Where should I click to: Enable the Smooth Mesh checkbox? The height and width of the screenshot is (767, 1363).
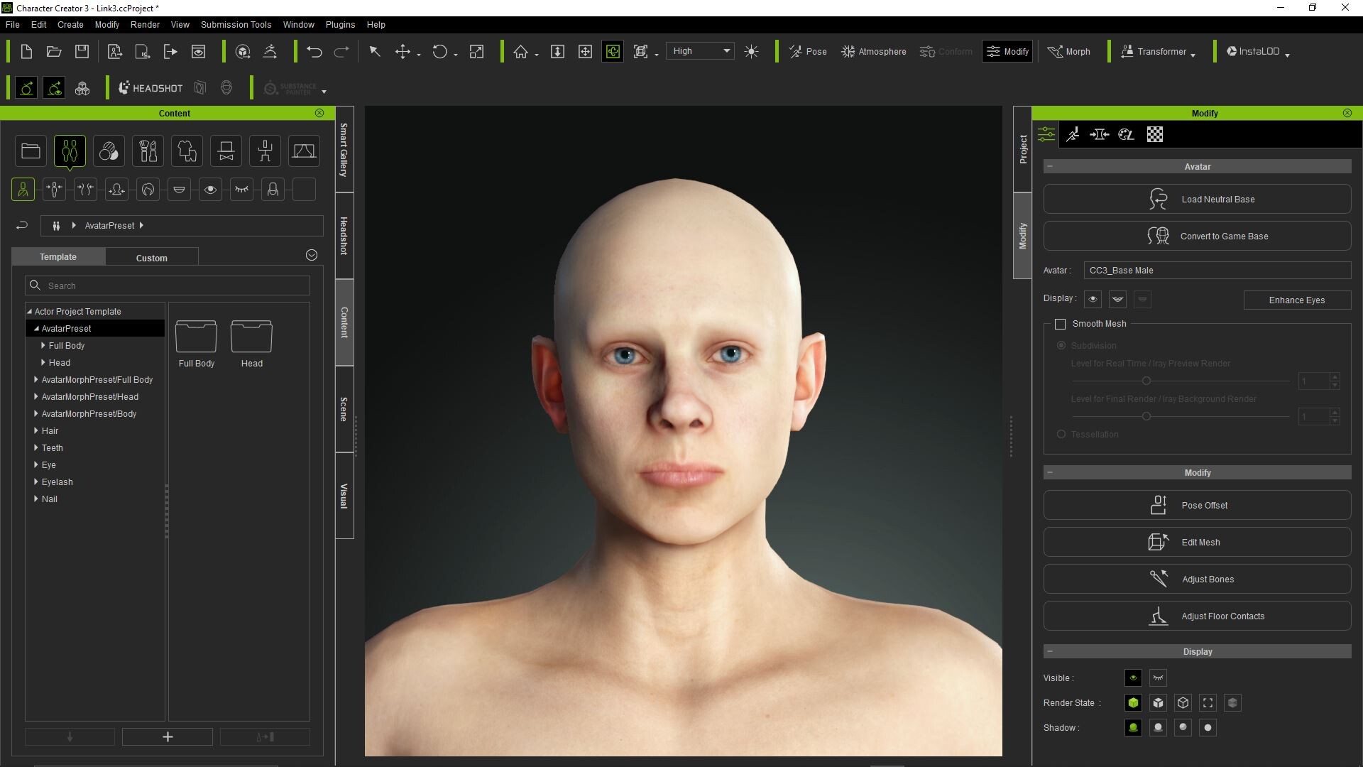click(x=1060, y=324)
